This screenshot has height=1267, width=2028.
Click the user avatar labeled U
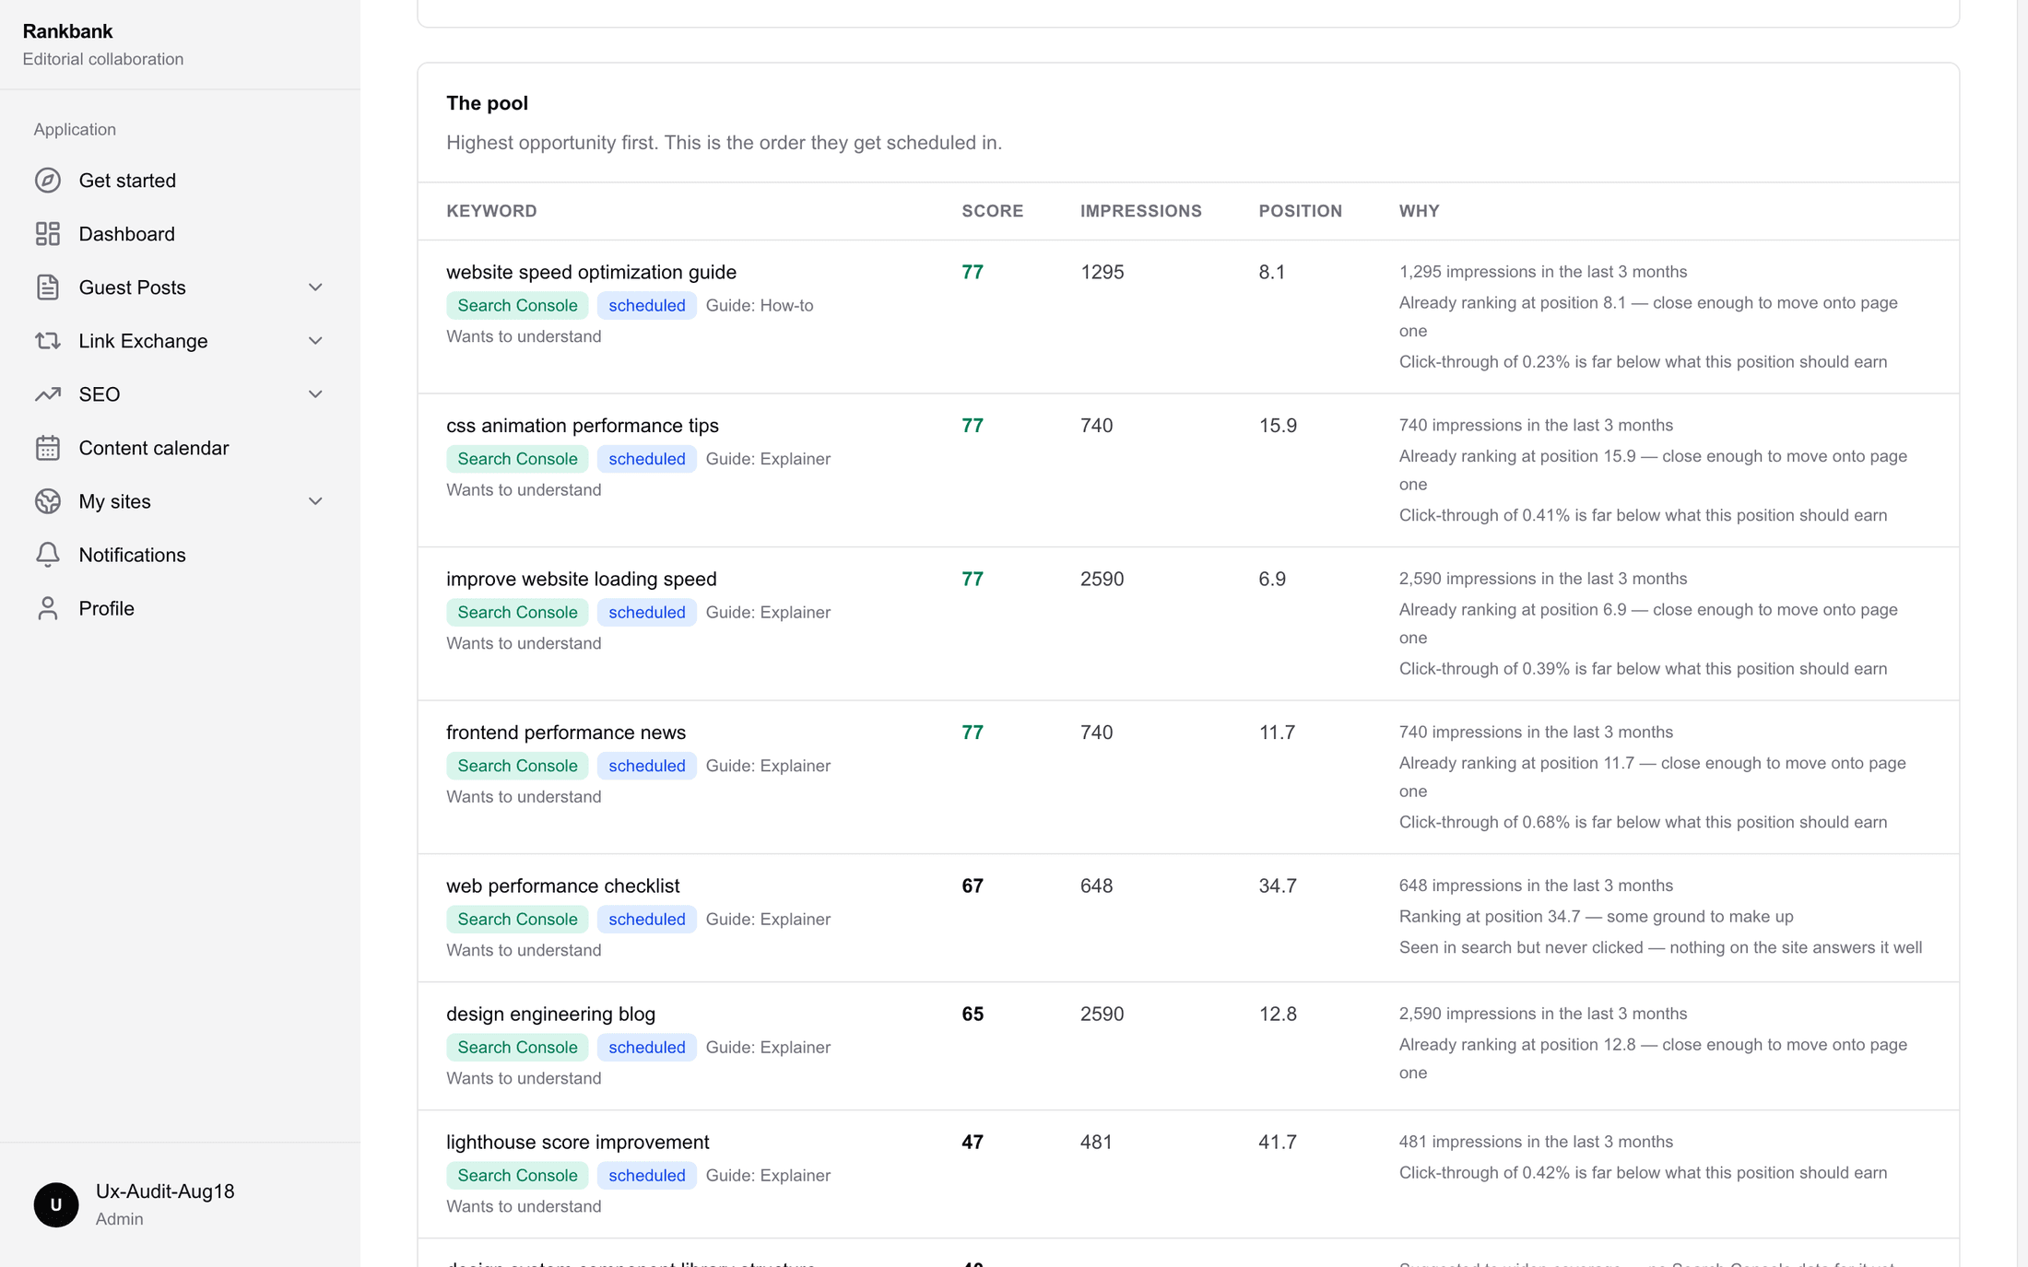[56, 1204]
